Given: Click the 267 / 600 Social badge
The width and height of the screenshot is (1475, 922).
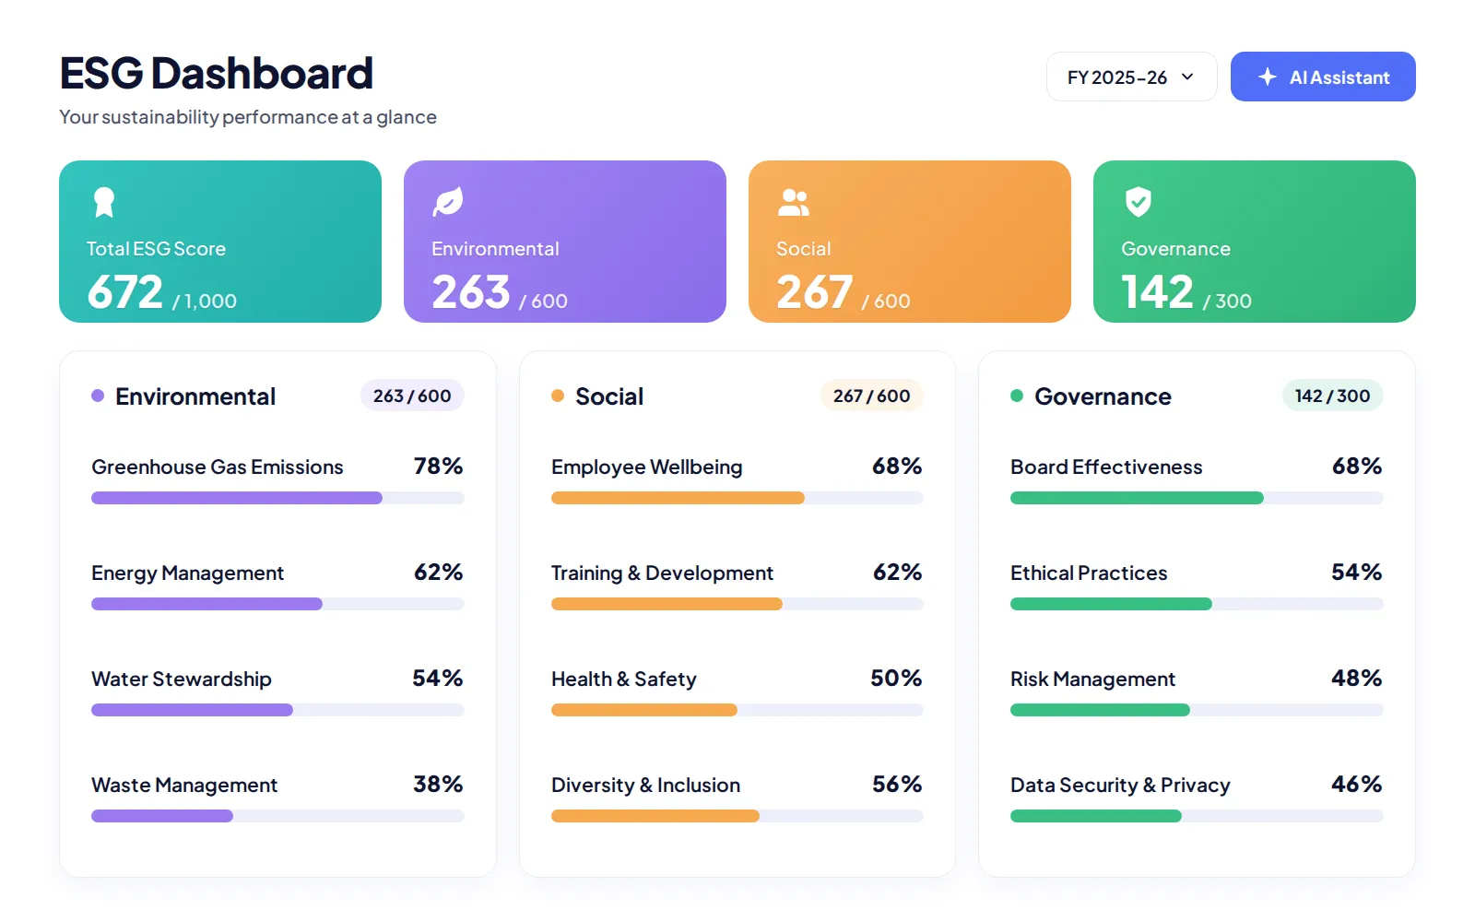Looking at the screenshot, I should 871,396.
